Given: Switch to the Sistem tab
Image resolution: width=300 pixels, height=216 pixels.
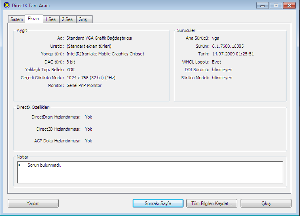Looking at the screenshot, I should [17, 19].
